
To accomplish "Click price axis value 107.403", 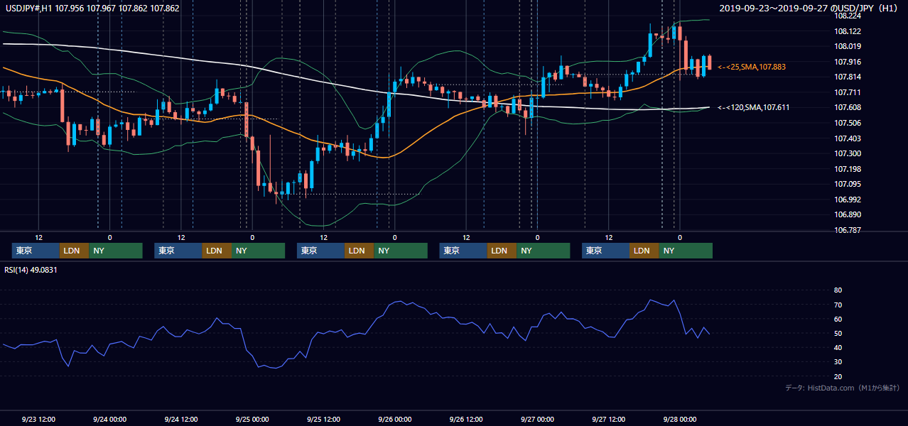I will (848, 138).
